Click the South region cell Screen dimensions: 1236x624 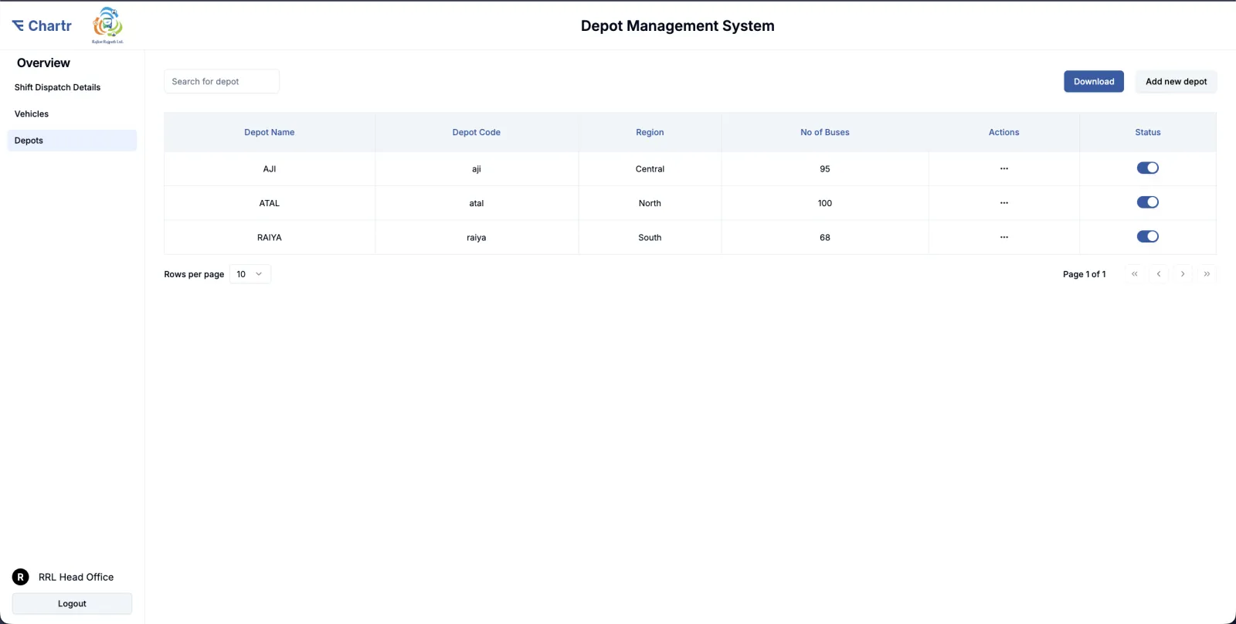pos(650,237)
